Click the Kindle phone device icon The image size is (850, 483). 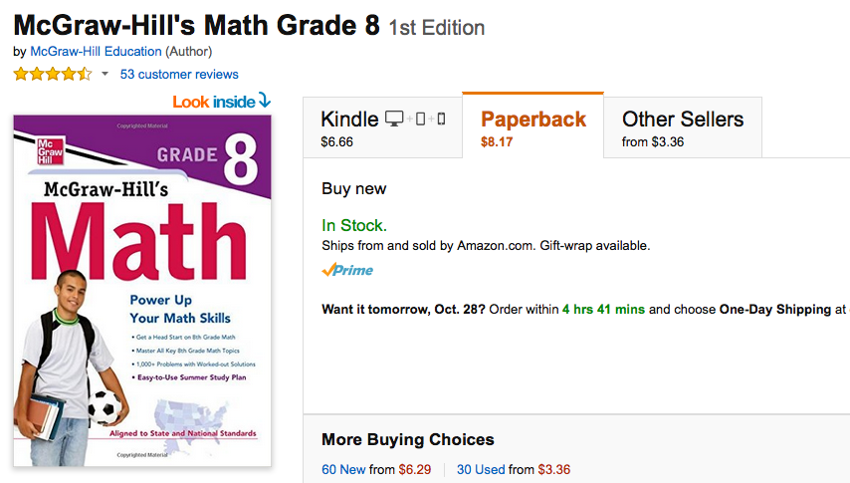point(441,119)
